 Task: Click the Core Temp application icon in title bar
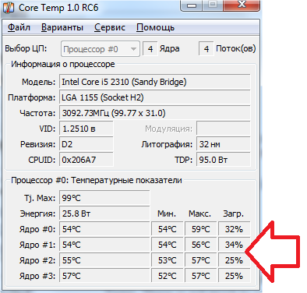coord(9,7)
